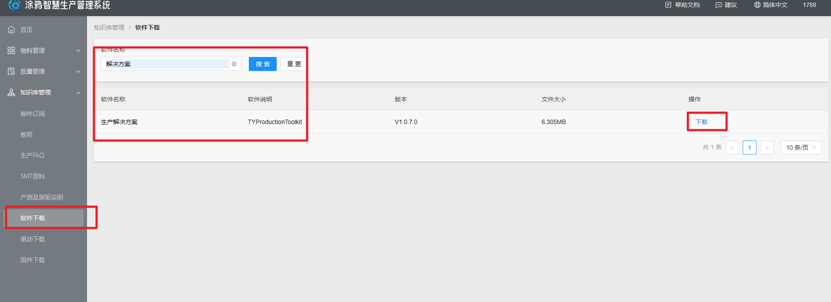Image resolution: width=831 pixels, height=302 pixels.
Task: Click the 下载 link for 生产解决方案
Action: 701,122
